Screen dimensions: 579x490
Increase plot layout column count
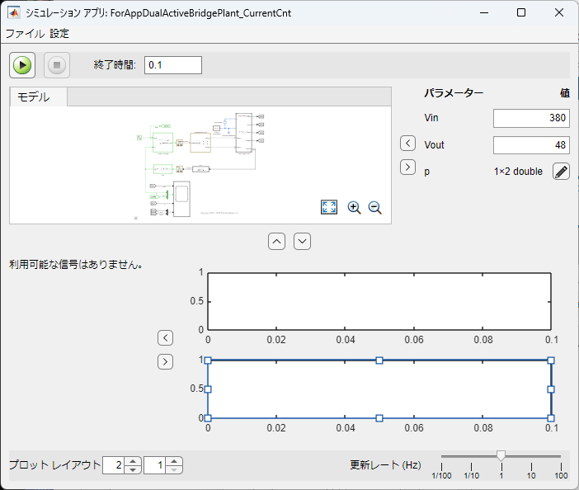coord(174,461)
